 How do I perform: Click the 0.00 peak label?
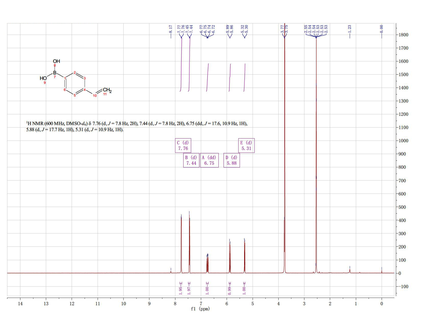click(x=381, y=28)
